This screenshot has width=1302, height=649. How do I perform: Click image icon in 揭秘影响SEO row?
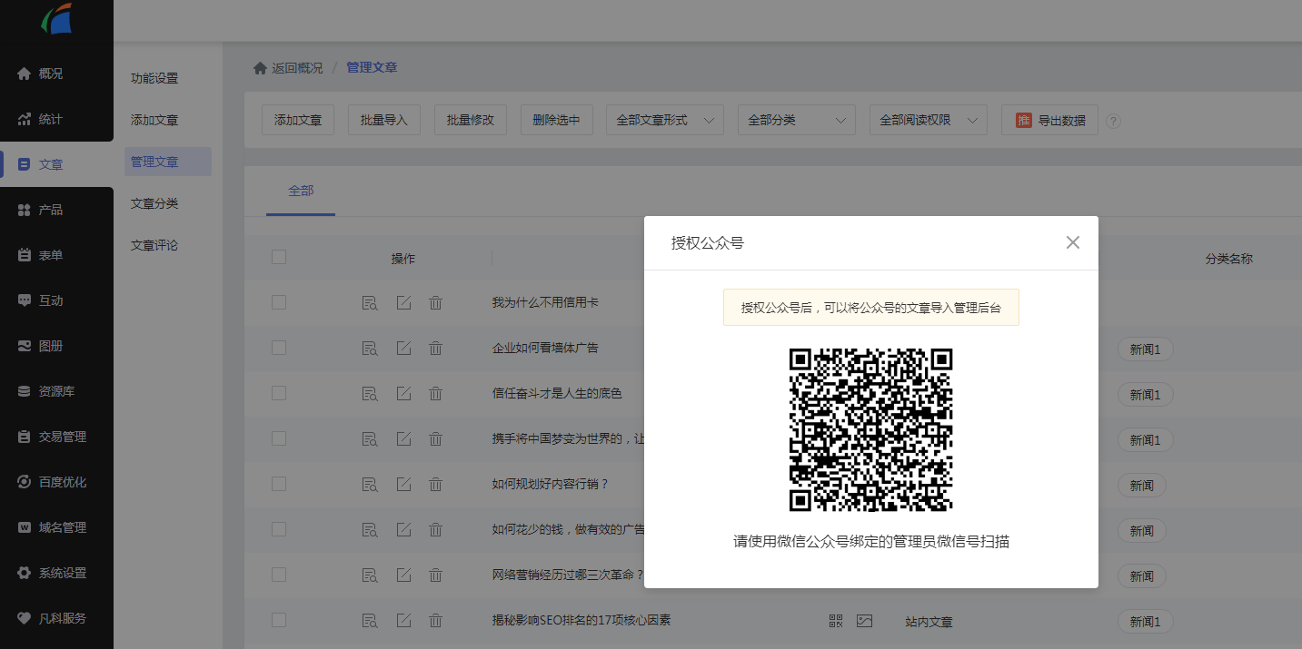coord(864,621)
